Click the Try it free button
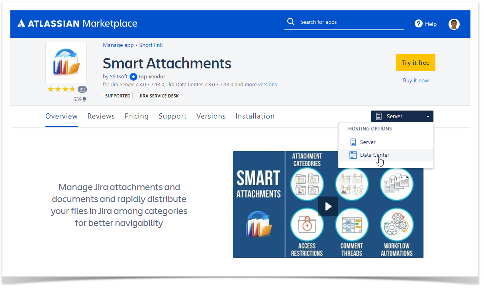484x288 pixels. pos(415,62)
